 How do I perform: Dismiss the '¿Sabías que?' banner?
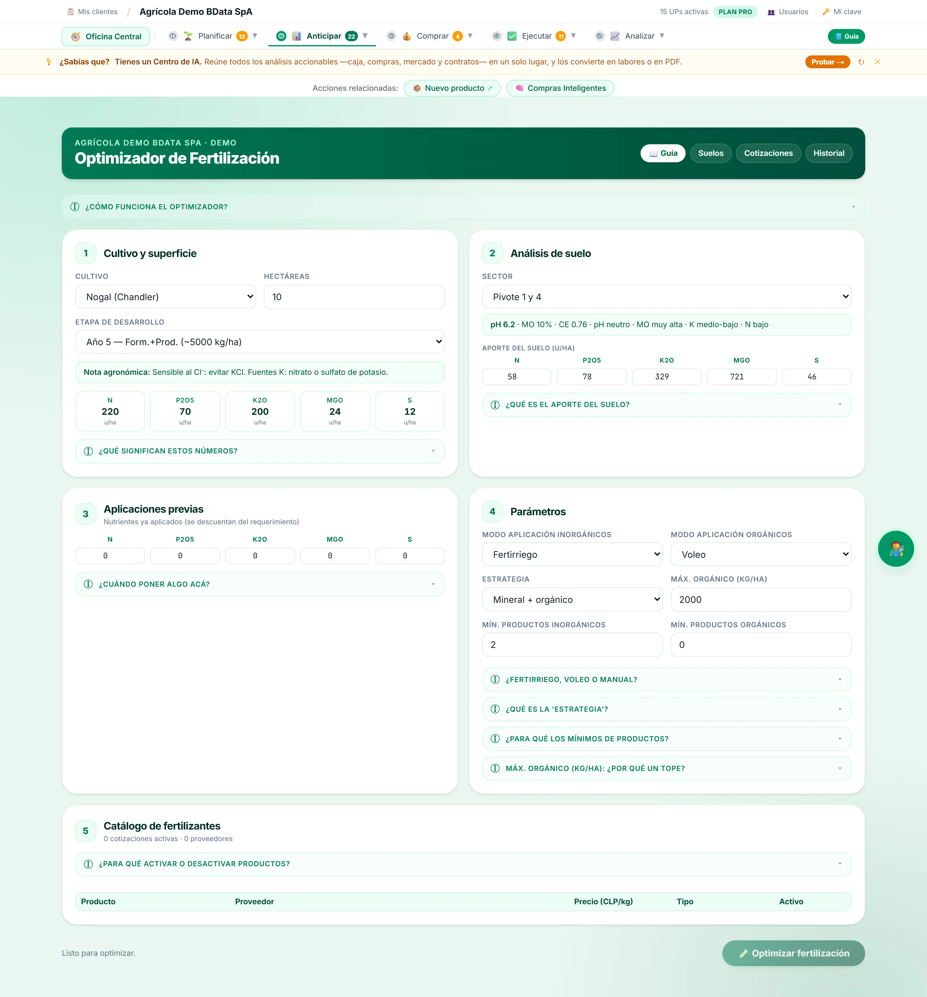(x=877, y=62)
